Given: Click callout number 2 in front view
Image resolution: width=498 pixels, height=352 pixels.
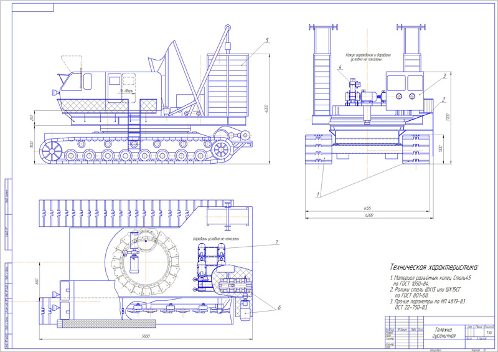Looking at the screenshot, I should point(443,98).
